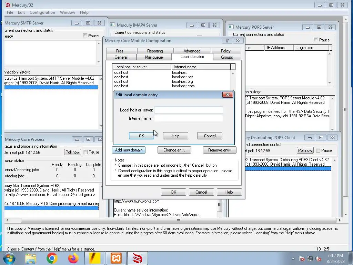Viewport: 353px width, 265px height.
Task: Close Edit local domain entry dialog
Action: click(228, 95)
